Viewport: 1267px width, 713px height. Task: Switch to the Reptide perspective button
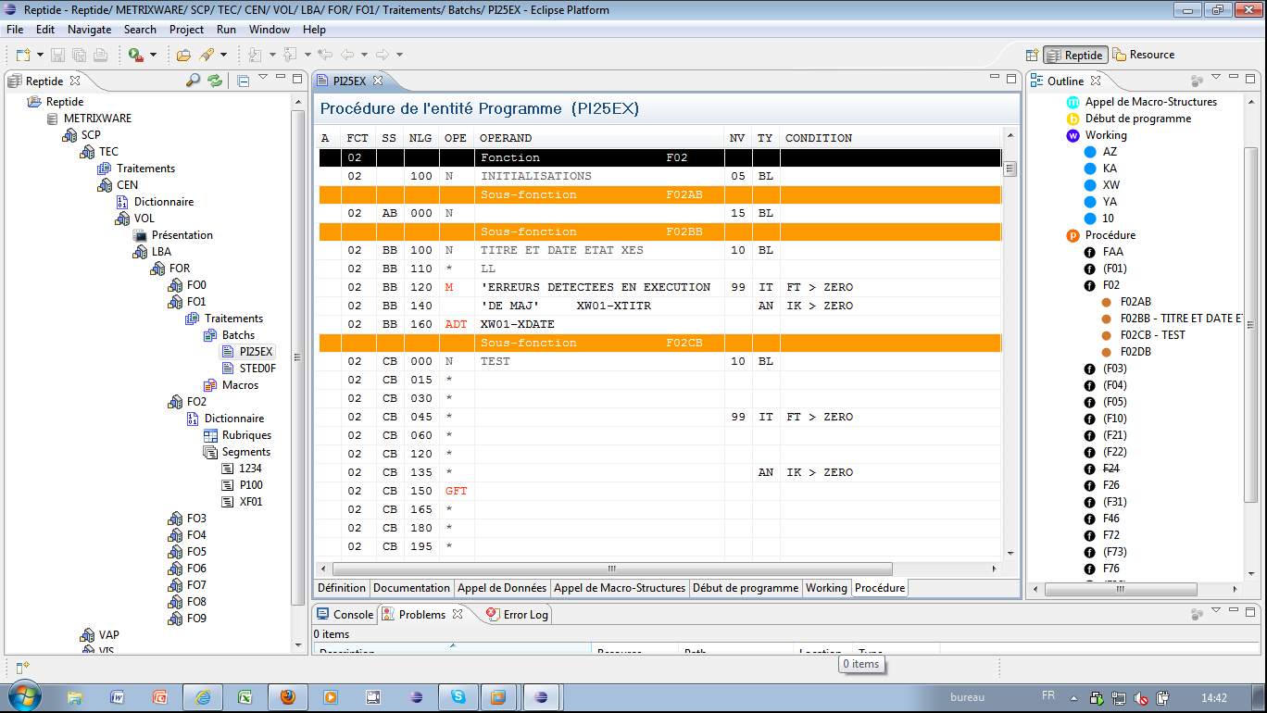point(1075,55)
